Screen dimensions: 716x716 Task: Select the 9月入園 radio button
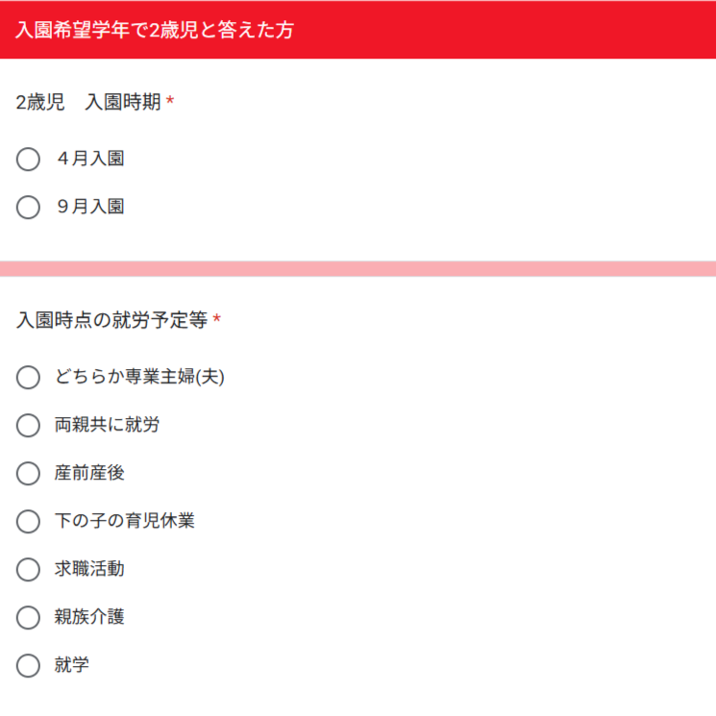tap(28, 207)
